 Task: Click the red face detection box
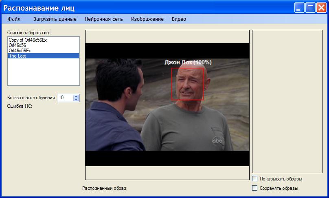pos(187,84)
